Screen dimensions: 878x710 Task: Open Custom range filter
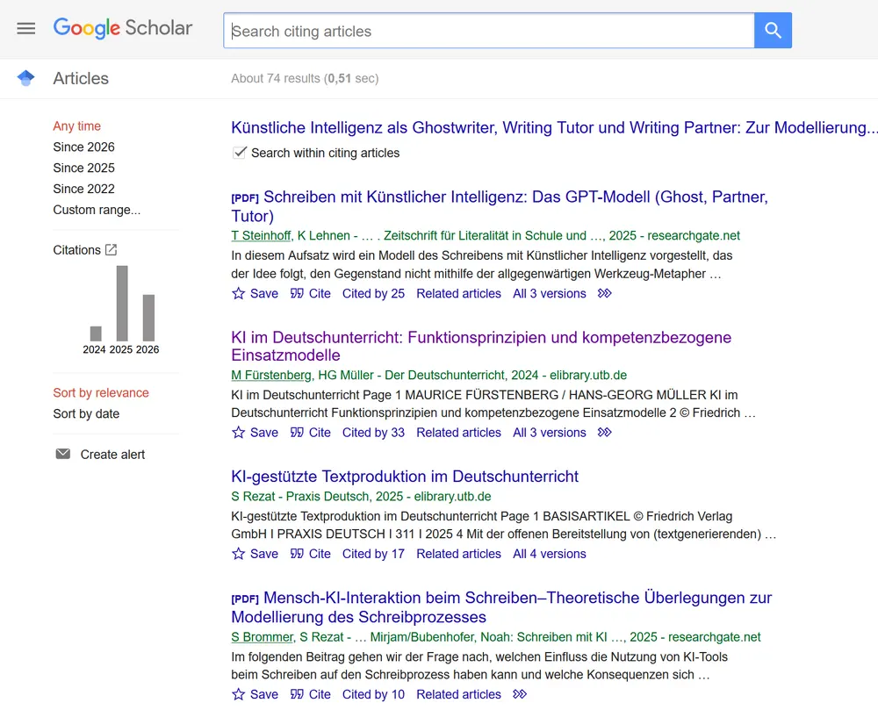point(97,210)
